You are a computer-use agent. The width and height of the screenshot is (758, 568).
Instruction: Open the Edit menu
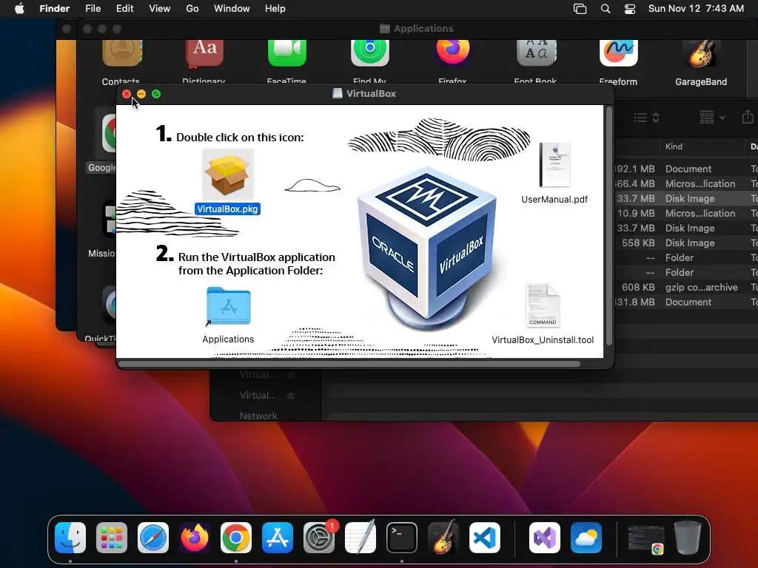(x=124, y=9)
